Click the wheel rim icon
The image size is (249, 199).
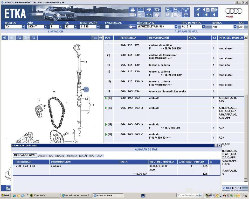coord(157,15)
